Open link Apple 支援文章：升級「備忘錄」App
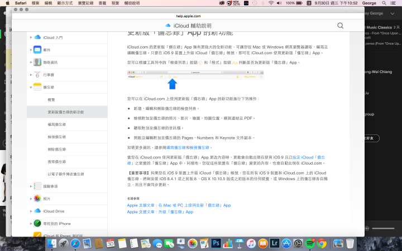The width and height of the screenshot is (402, 251). [x=160, y=212]
